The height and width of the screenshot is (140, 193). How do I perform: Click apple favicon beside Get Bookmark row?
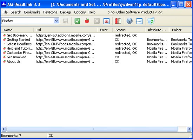[5, 35]
